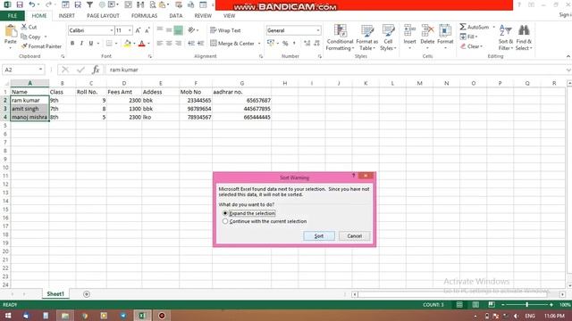Increase font size with the big A icon
The height and width of the screenshot is (321, 572).
click(x=138, y=30)
